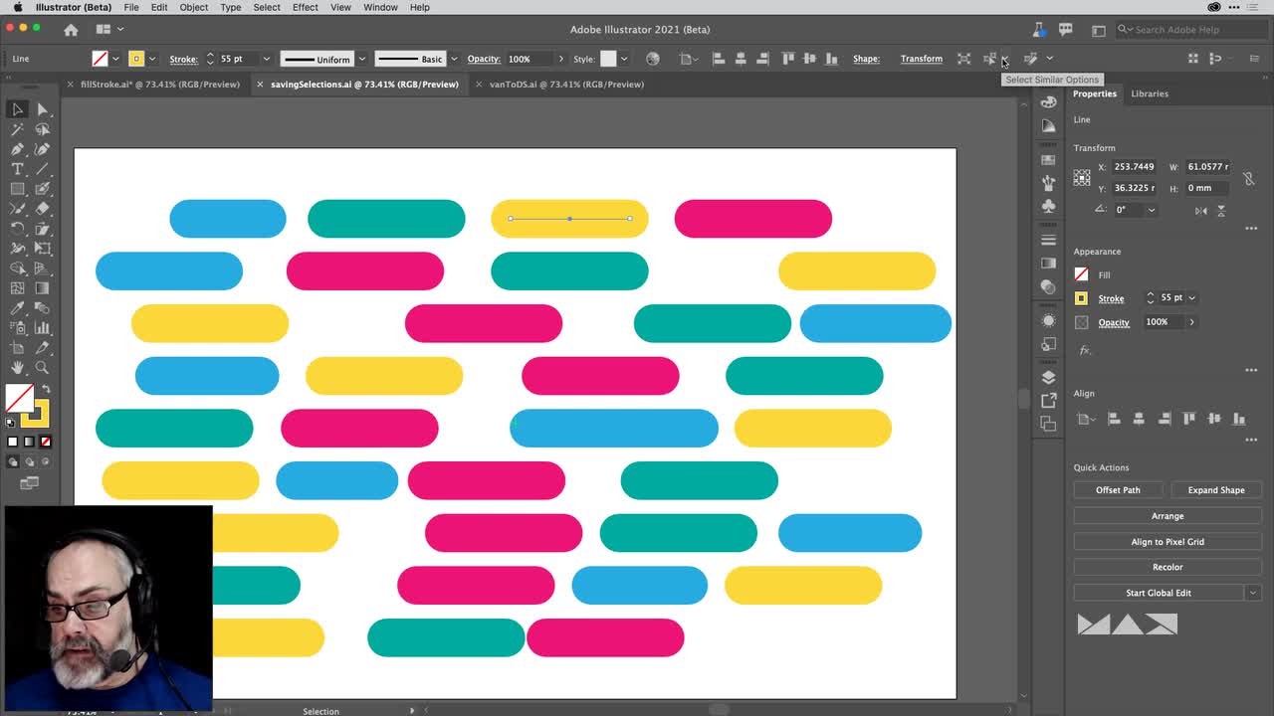
Task: Choose Gradient mode below swatches
Action: 29,442
